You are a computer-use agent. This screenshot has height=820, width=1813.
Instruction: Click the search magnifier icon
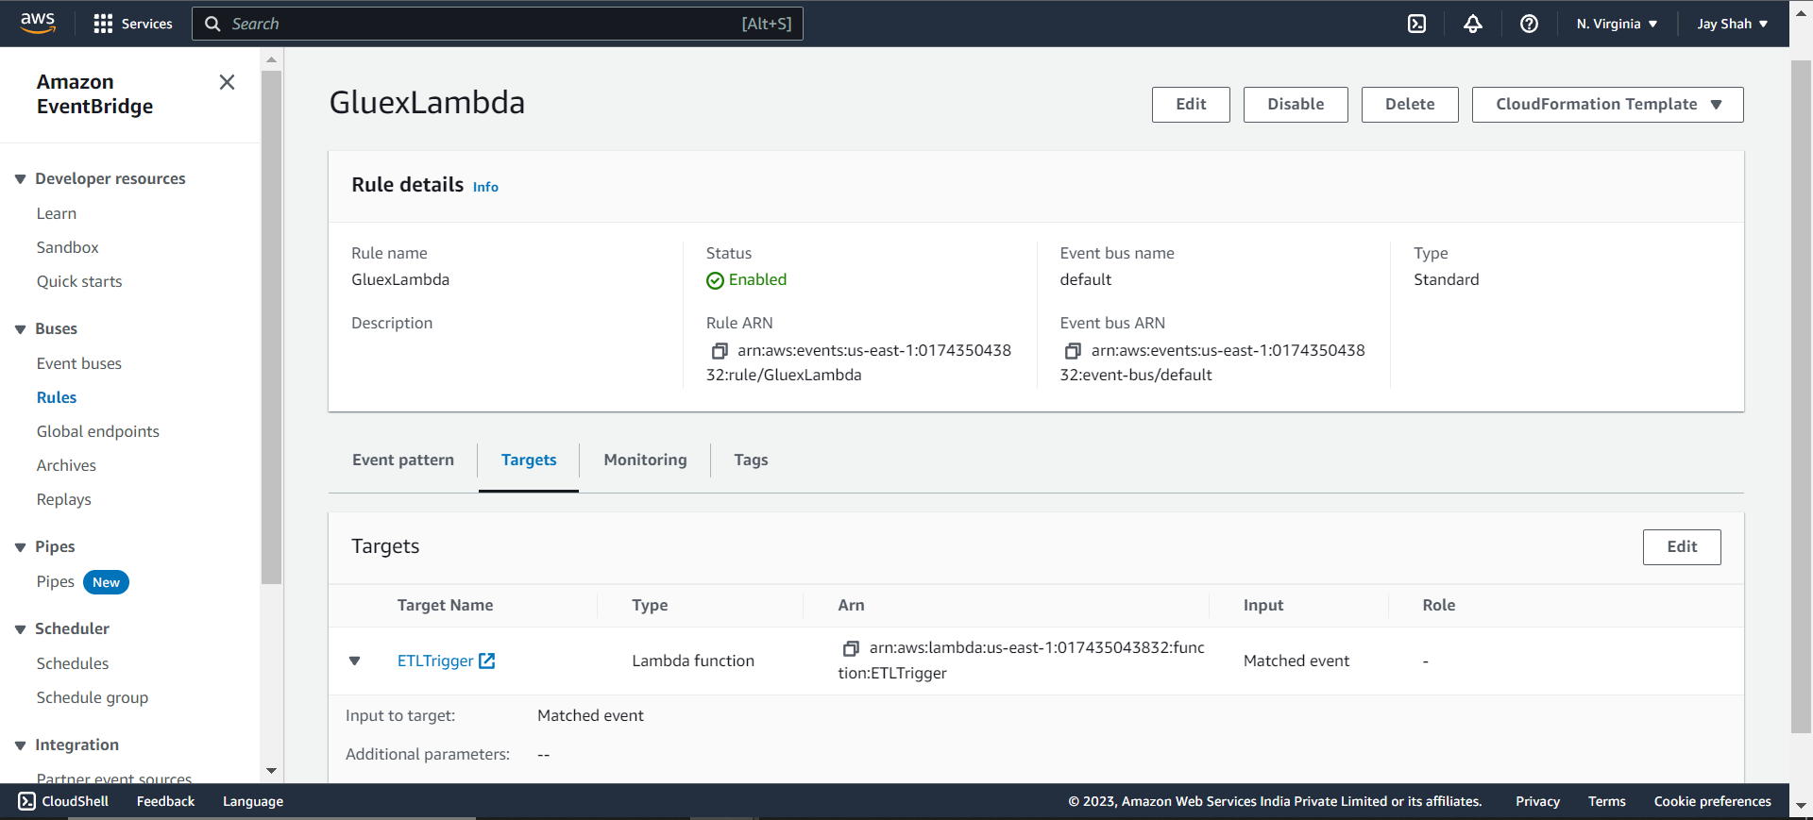coord(212,24)
